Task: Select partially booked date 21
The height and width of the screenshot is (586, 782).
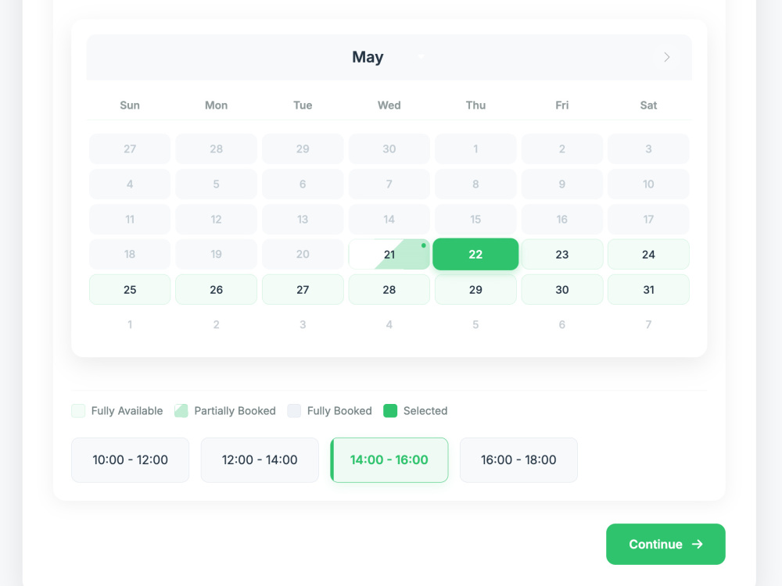Action: point(389,255)
